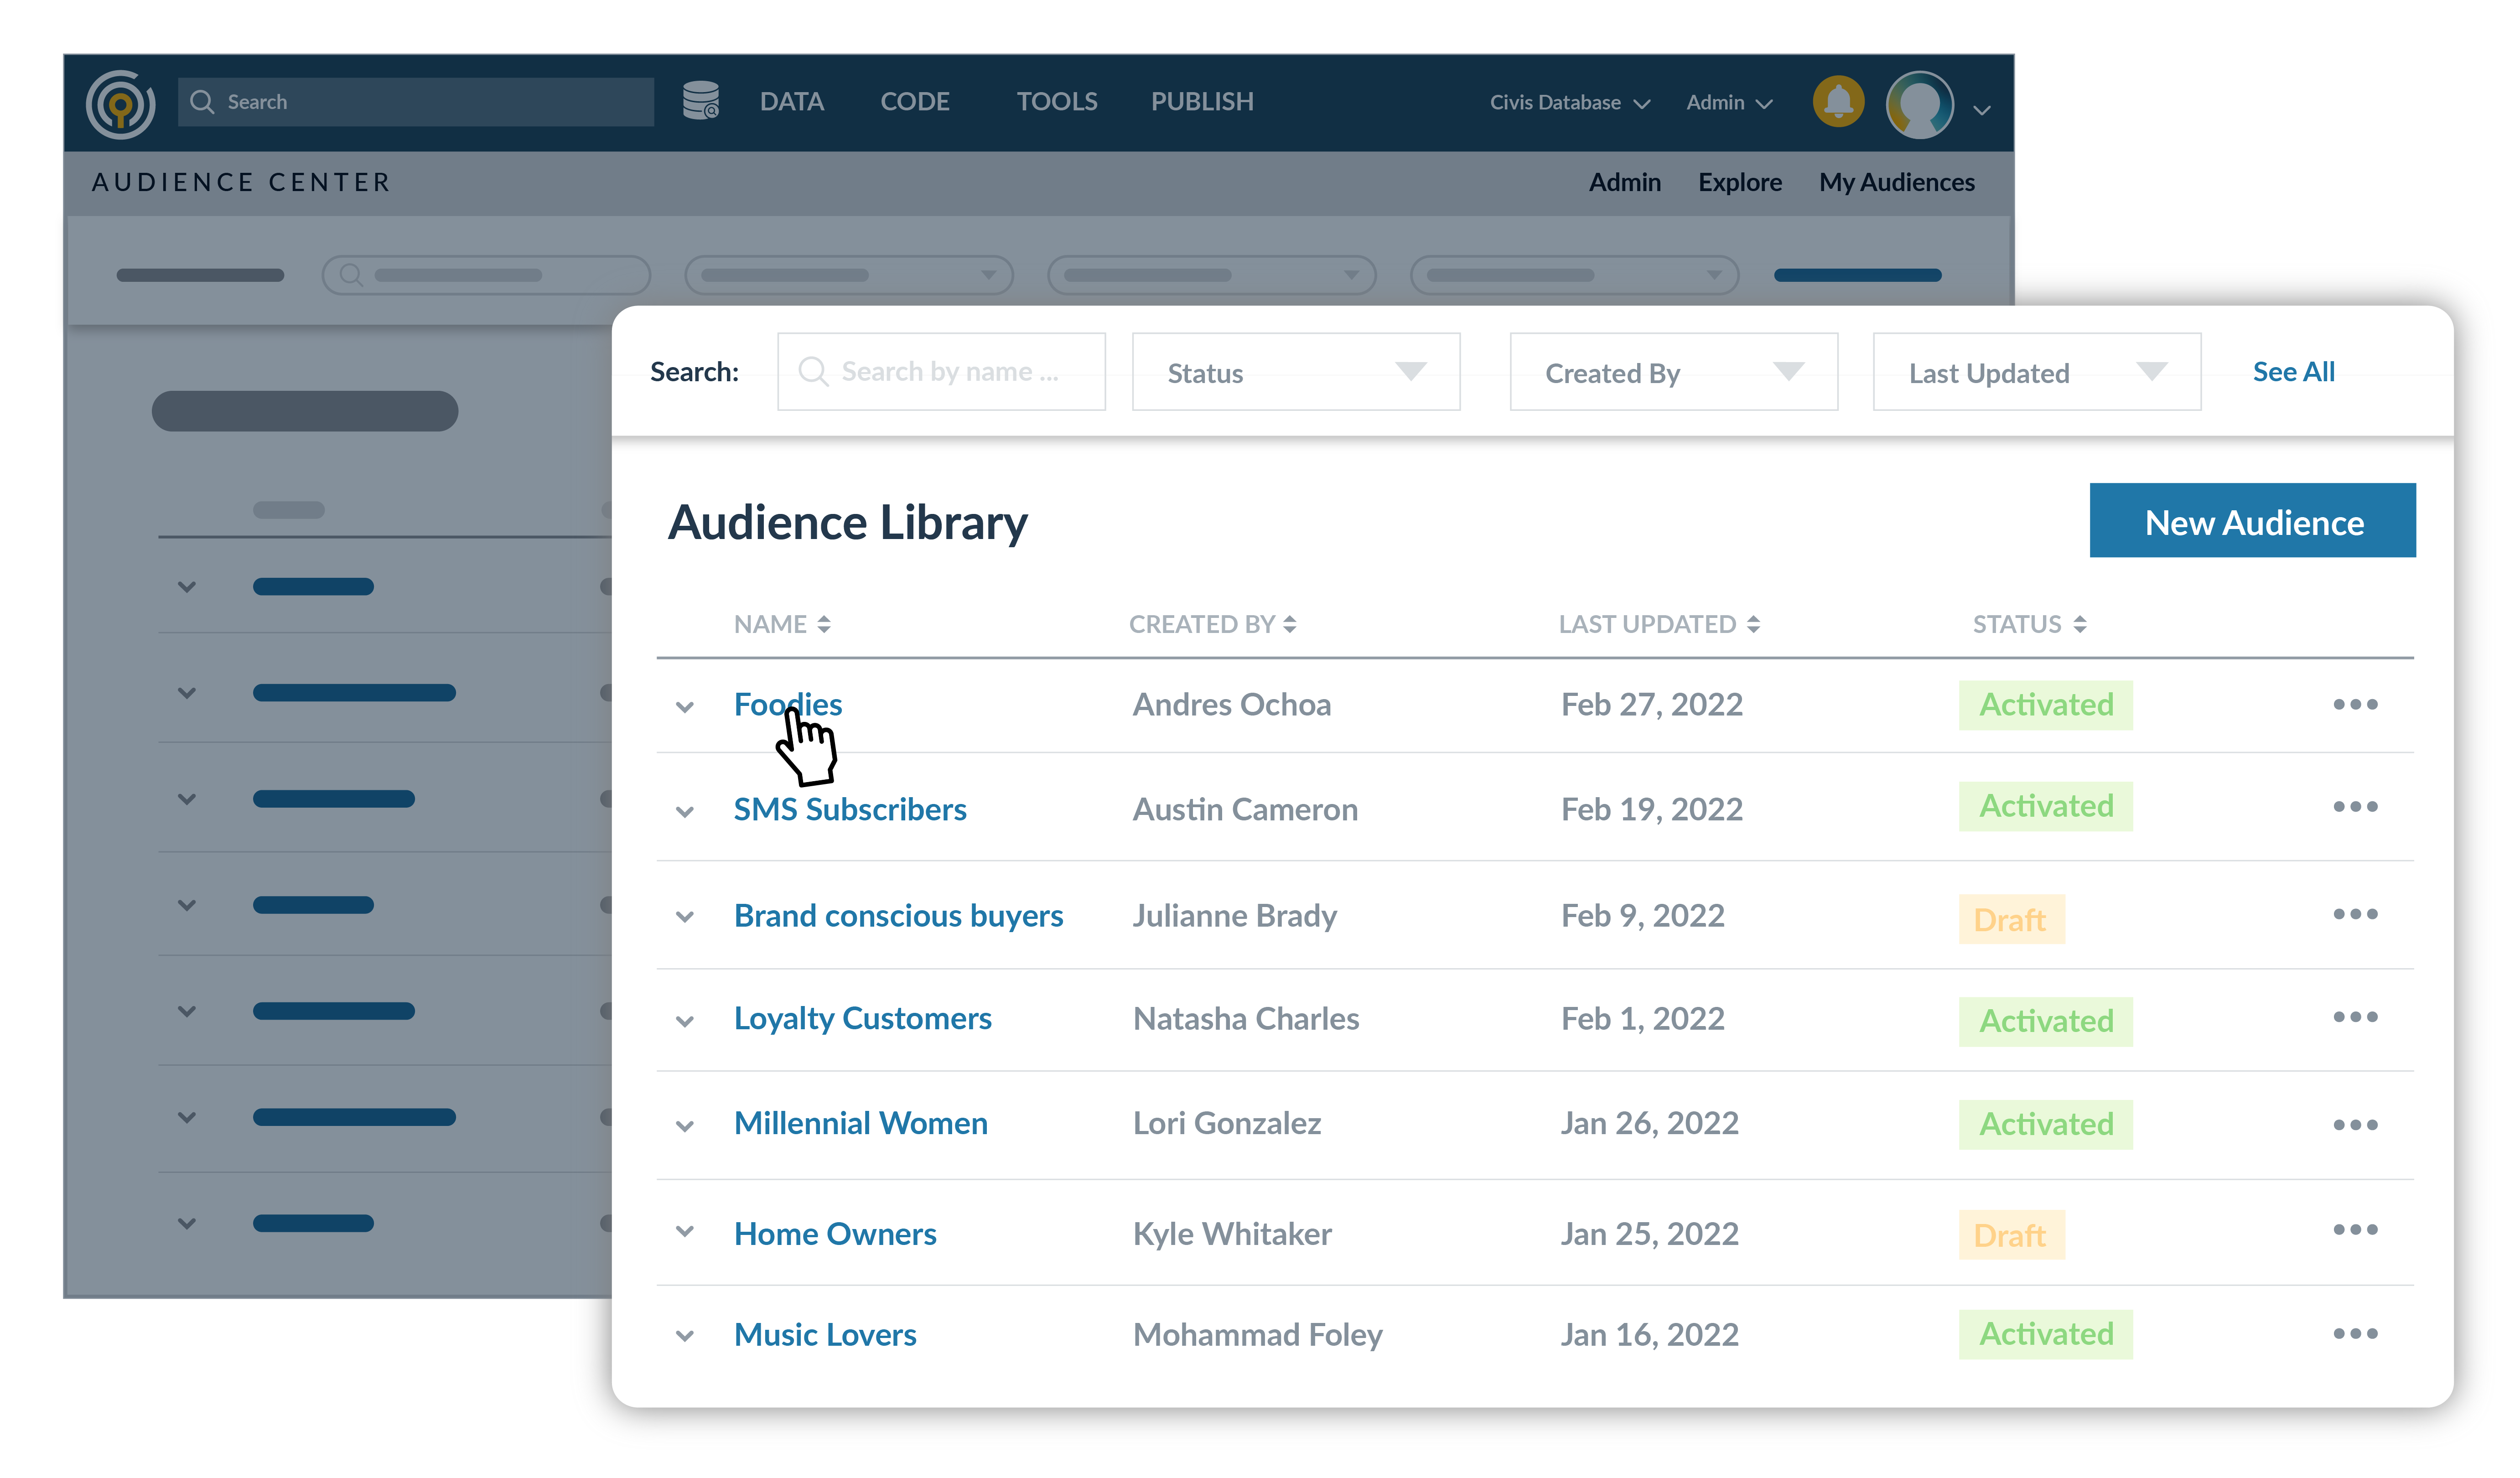Click the See All link
The height and width of the screenshot is (1478, 2520).
tap(2294, 371)
